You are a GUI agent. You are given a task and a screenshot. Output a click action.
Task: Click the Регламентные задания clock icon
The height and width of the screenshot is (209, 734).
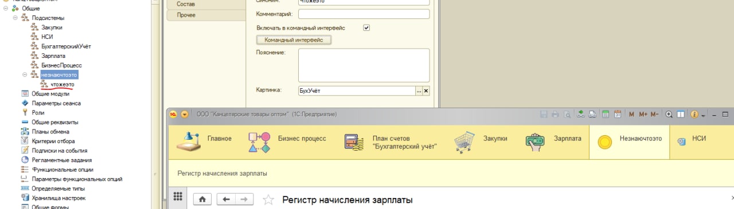25,160
